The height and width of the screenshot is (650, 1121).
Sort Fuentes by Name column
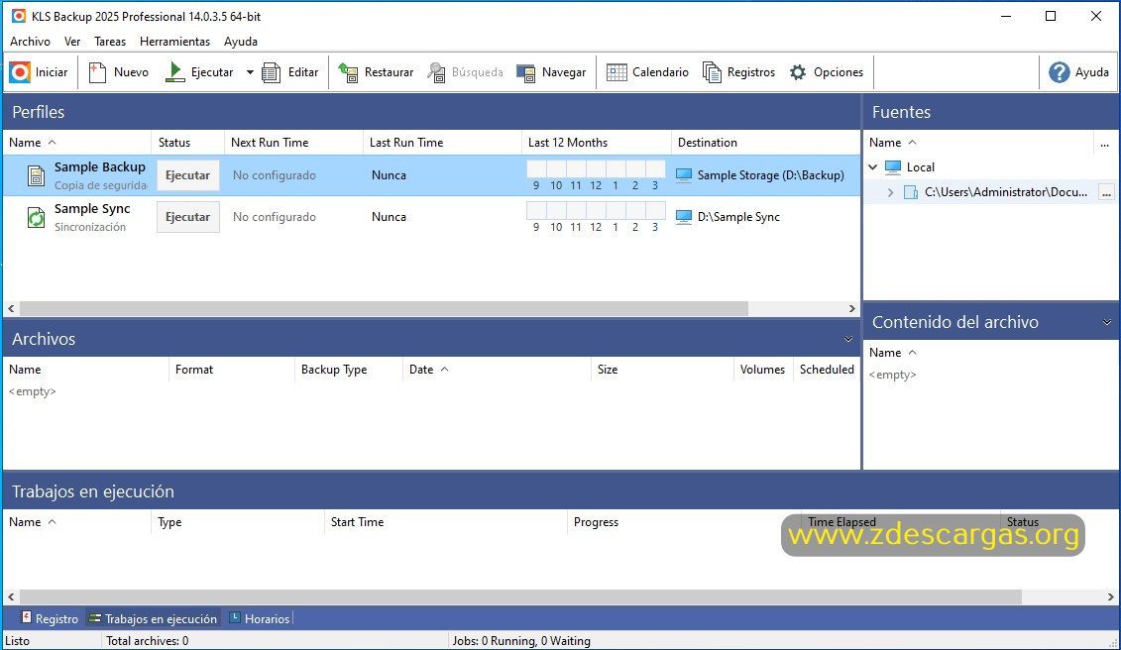[979, 143]
